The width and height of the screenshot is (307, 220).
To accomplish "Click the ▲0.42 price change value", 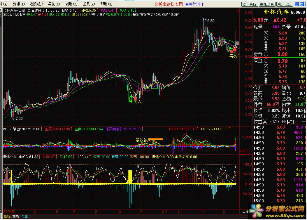I will pyautogui.click(x=280, y=20).
